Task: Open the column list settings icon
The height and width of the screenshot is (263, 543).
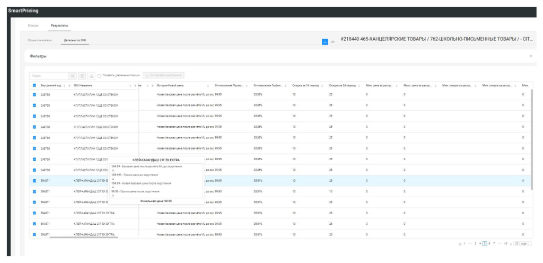Action: pos(91,76)
